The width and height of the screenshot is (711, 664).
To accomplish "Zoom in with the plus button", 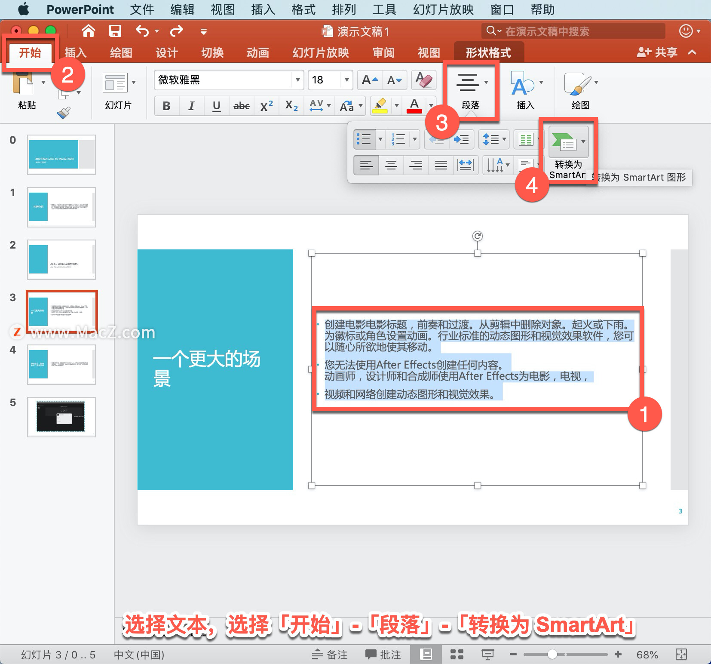I will pos(618,654).
